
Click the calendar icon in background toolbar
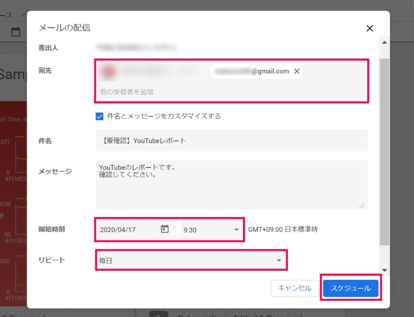click(16, 31)
